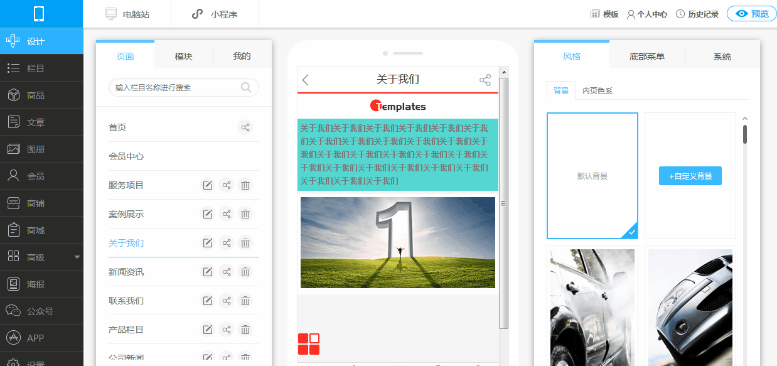
Task: Open 文章 in the left sidebar
Action: pos(41,122)
